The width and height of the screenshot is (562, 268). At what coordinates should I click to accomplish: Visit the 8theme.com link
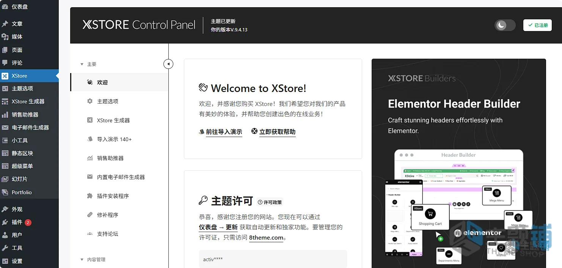point(266,238)
